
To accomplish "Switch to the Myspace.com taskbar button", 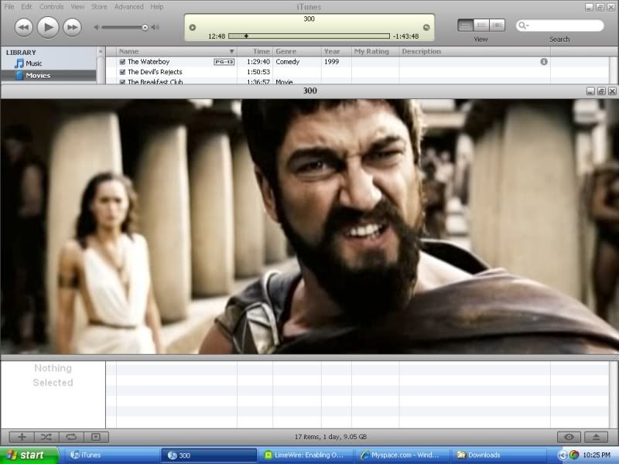I will [402, 455].
